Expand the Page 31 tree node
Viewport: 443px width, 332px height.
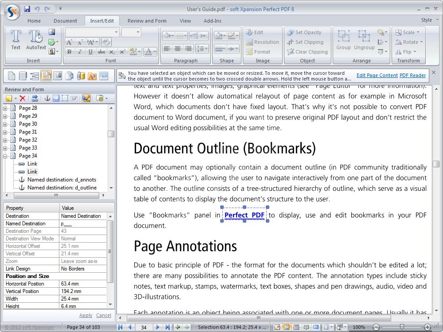5,132
